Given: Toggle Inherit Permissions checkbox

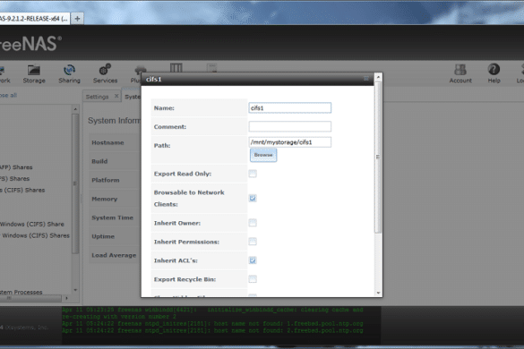Looking at the screenshot, I should [x=253, y=242].
